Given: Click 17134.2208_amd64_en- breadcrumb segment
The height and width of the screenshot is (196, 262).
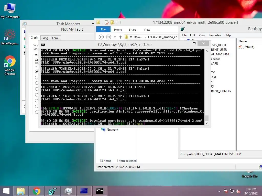Looking at the screenshot, I should pos(162,37).
